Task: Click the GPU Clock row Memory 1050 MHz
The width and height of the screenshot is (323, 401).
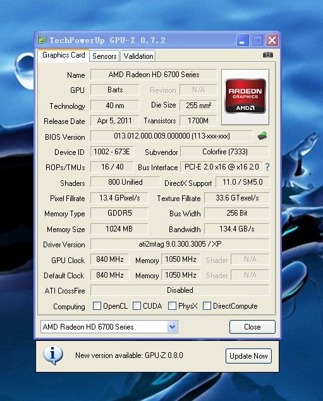Action: (181, 259)
